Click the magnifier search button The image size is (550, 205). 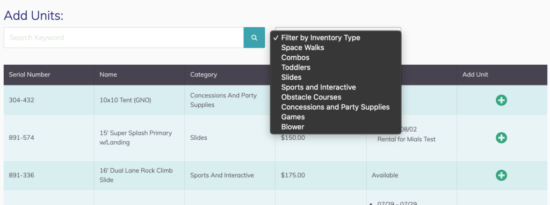click(254, 37)
